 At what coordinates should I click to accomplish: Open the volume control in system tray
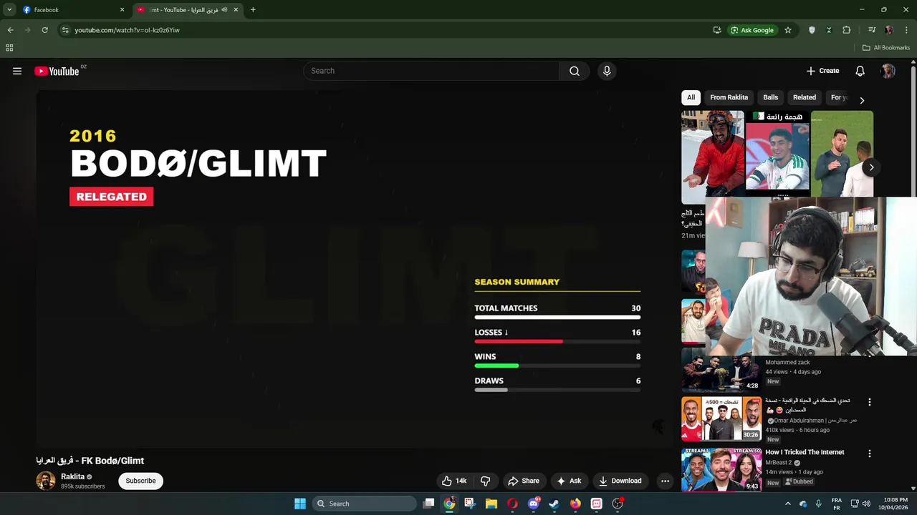[x=866, y=504]
